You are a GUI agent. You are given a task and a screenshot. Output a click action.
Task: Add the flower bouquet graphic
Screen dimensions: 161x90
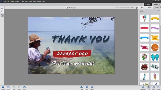pos(144,57)
